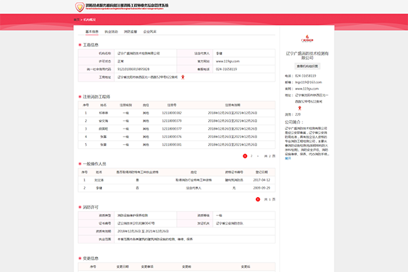This screenshot has width=408, height=272.
Task: Click company name title in right sidebar
Action: (x=307, y=56)
